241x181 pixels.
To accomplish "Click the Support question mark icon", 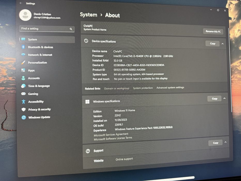I will (x=88, y=151).
